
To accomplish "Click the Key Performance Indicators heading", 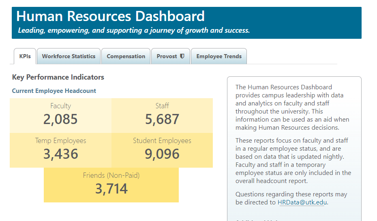I will 58,77.
